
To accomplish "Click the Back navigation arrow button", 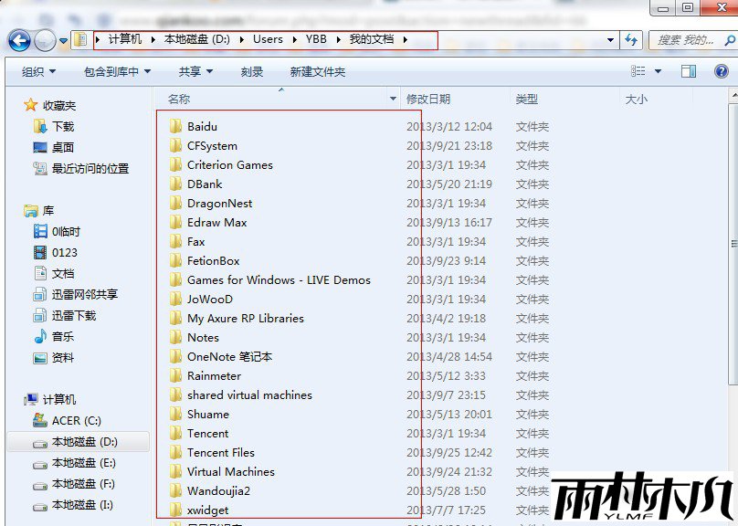I will tap(19, 40).
